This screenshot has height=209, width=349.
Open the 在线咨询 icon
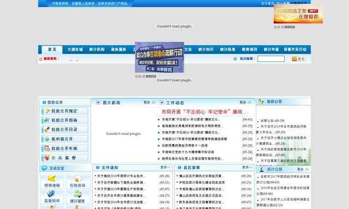pos(77,179)
